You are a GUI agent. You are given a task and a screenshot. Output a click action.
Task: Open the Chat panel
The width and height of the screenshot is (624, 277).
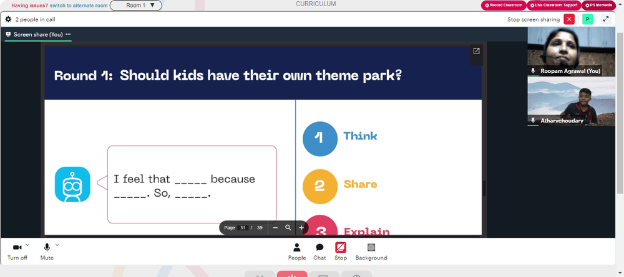(x=319, y=252)
